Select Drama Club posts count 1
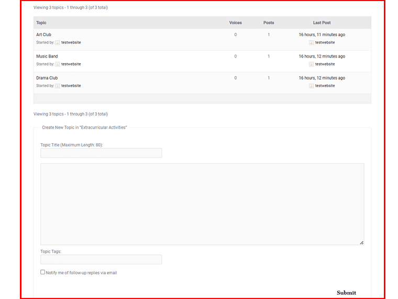The height and width of the screenshot is (299, 398). coord(269,78)
